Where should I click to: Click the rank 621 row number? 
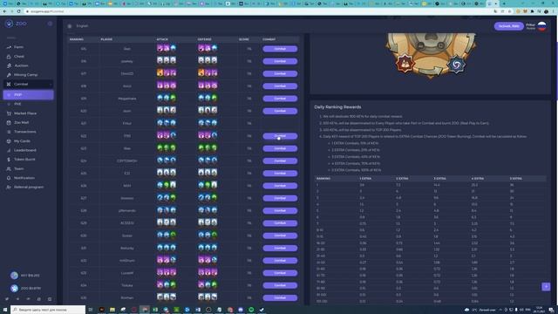coord(84,123)
